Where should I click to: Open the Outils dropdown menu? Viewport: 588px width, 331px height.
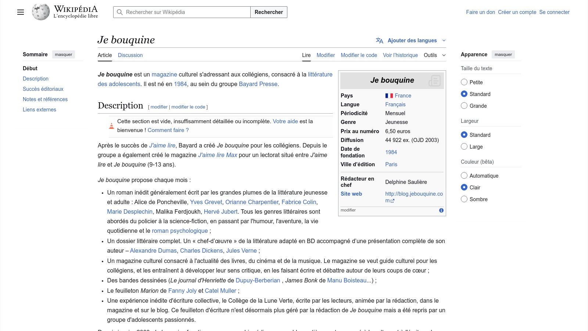point(435,55)
